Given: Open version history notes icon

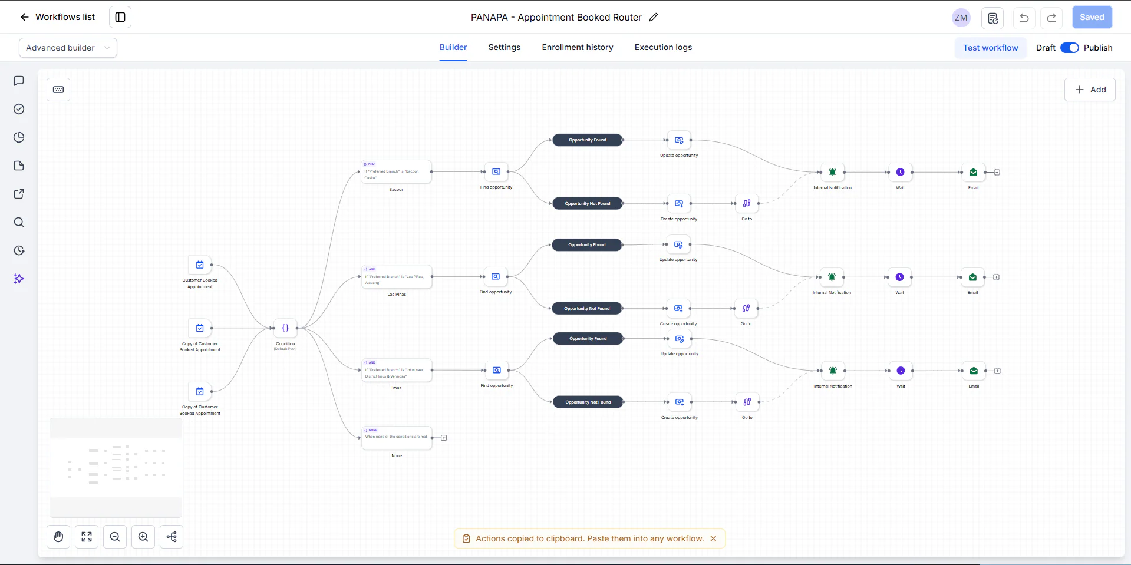Looking at the screenshot, I should click(x=992, y=18).
